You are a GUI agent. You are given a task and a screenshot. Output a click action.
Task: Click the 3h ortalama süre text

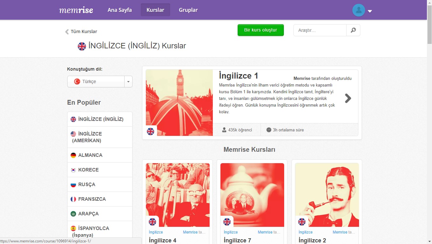tap(288, 130)
